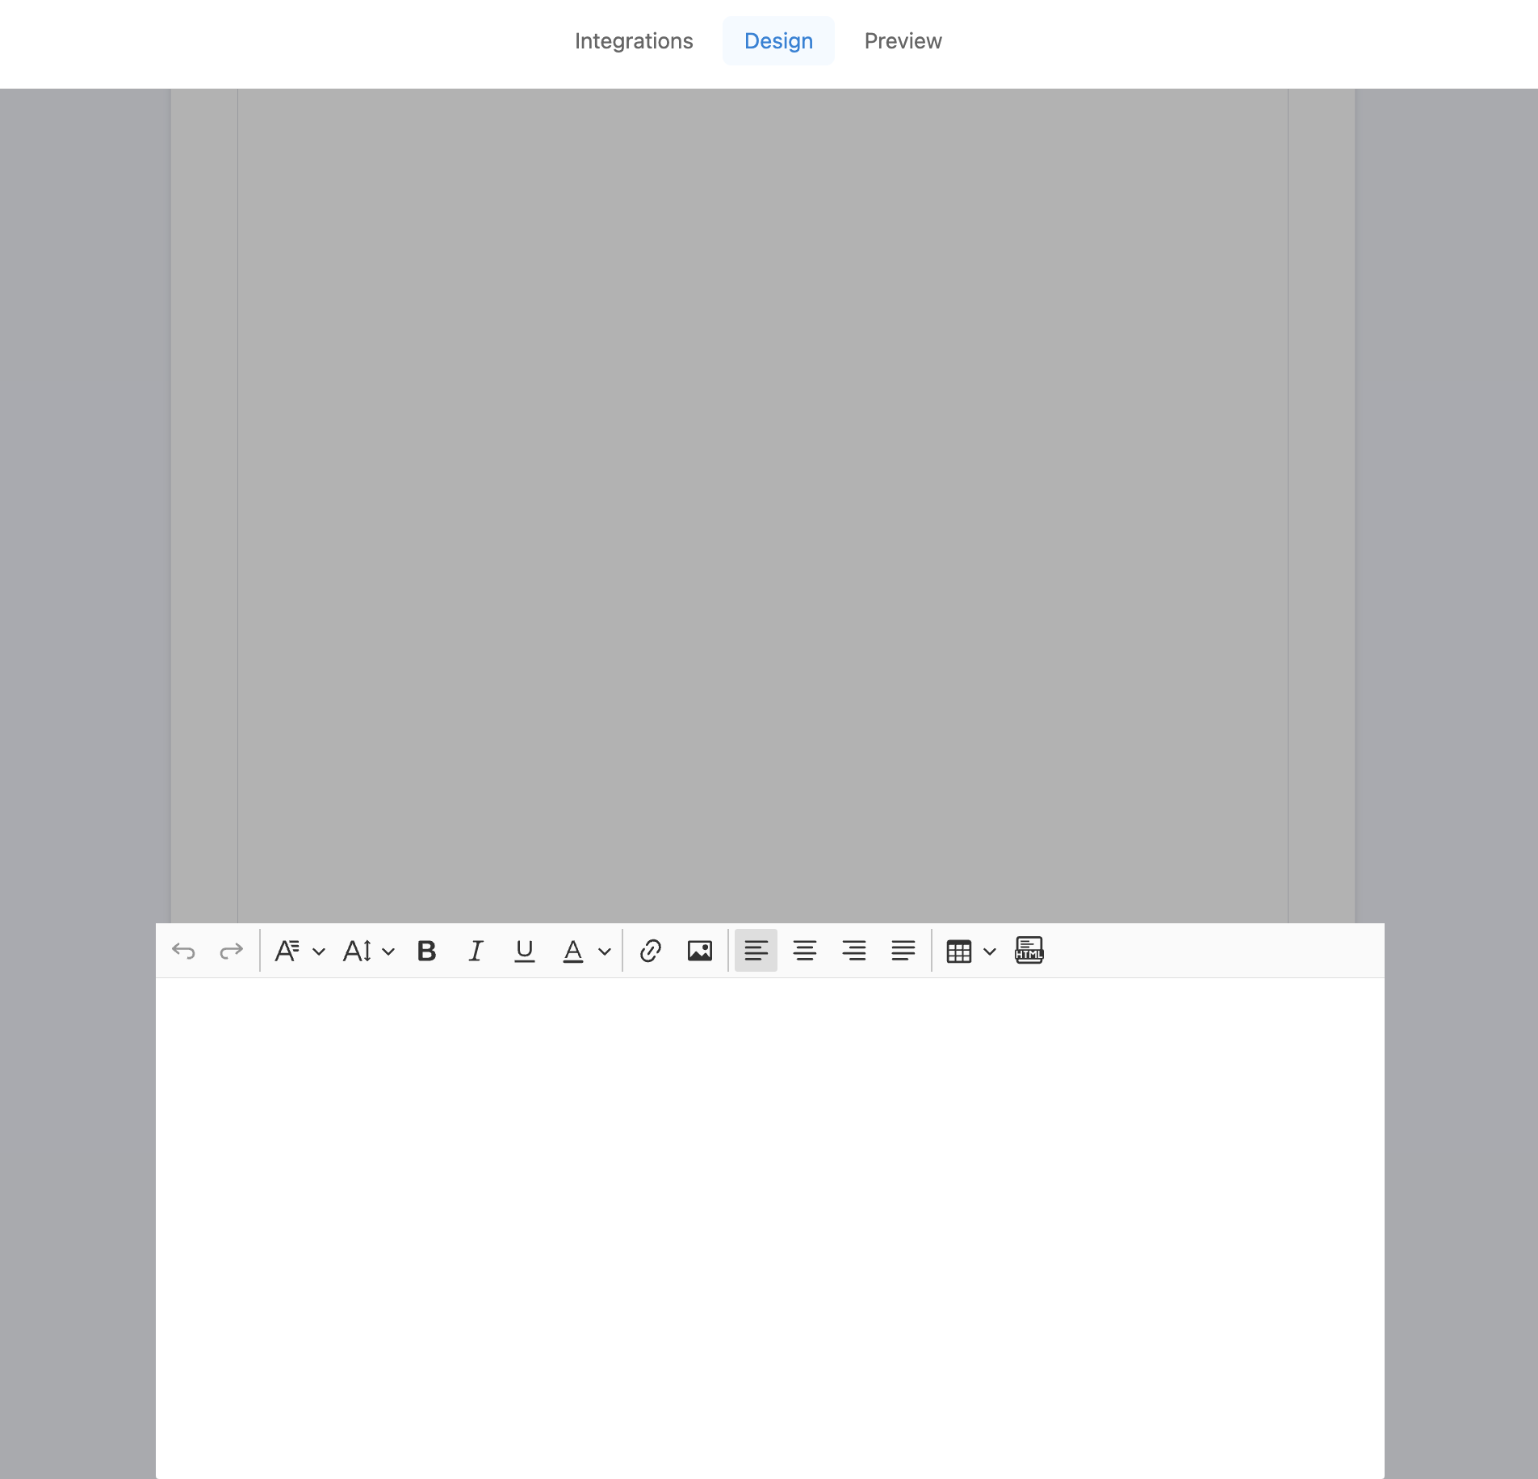Select the font family icon
This screenshot has width=1538, height=1479.
tap(287, 951)
